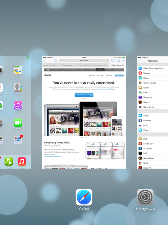Image resolution: width=168 pixels, height=225 pixels.
Task: Open iTunes item in Apple site navigation
Action: [x=100, y=70]
